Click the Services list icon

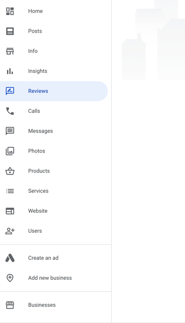pyautogui.click(x=10, y=191)
